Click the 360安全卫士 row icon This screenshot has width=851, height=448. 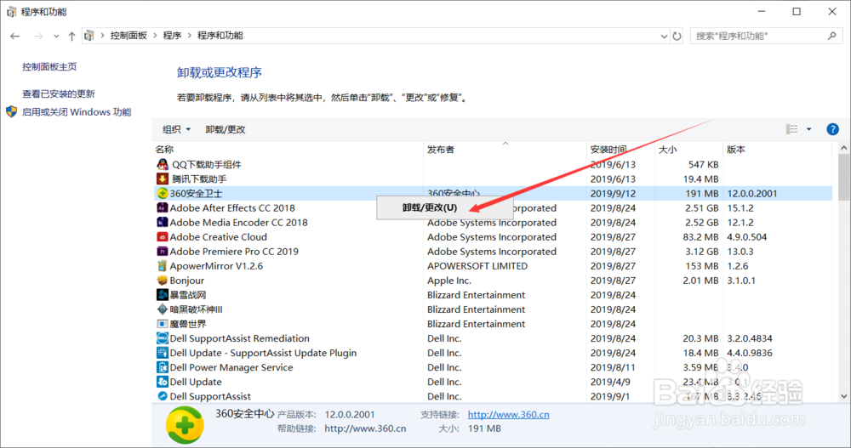point(163,193)
